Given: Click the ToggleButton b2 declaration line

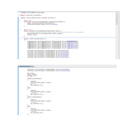Looking at the screenshot, I should pyautogui.click(x=53, y=45).
